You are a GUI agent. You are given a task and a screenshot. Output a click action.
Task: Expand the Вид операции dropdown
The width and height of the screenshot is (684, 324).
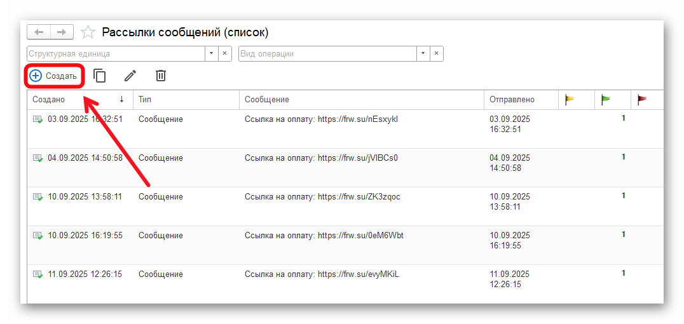coord(423,54)
